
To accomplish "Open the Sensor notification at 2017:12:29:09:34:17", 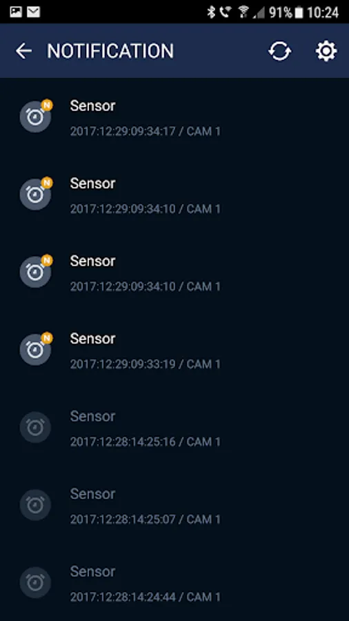I will click(174, 117).
